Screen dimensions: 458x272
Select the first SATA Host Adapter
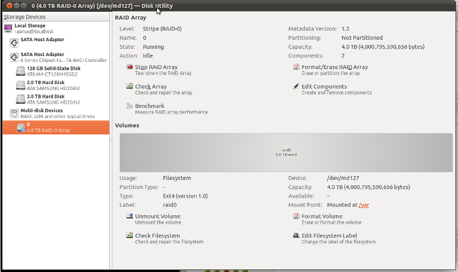(41, 40)
